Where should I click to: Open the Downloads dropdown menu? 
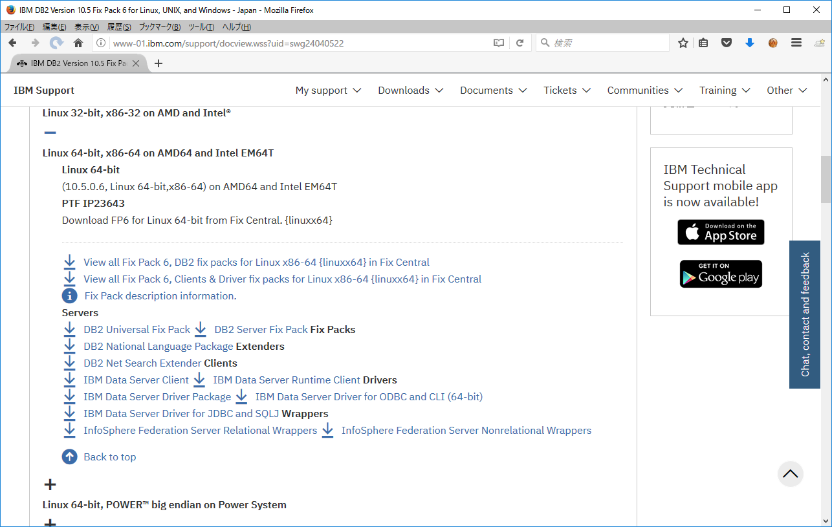point(411,91)
